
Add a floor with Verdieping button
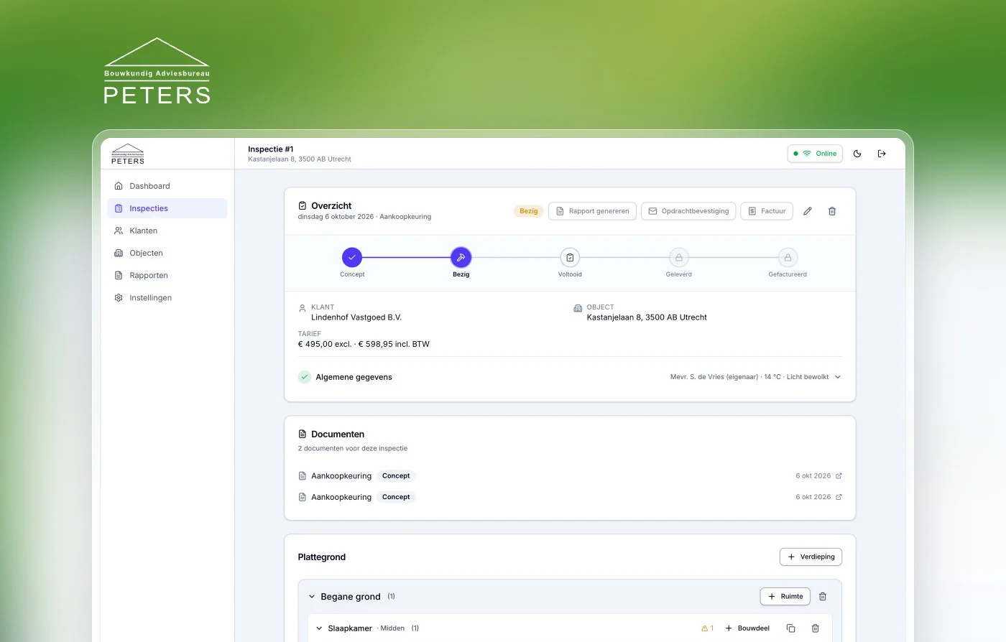click(811, 557)
